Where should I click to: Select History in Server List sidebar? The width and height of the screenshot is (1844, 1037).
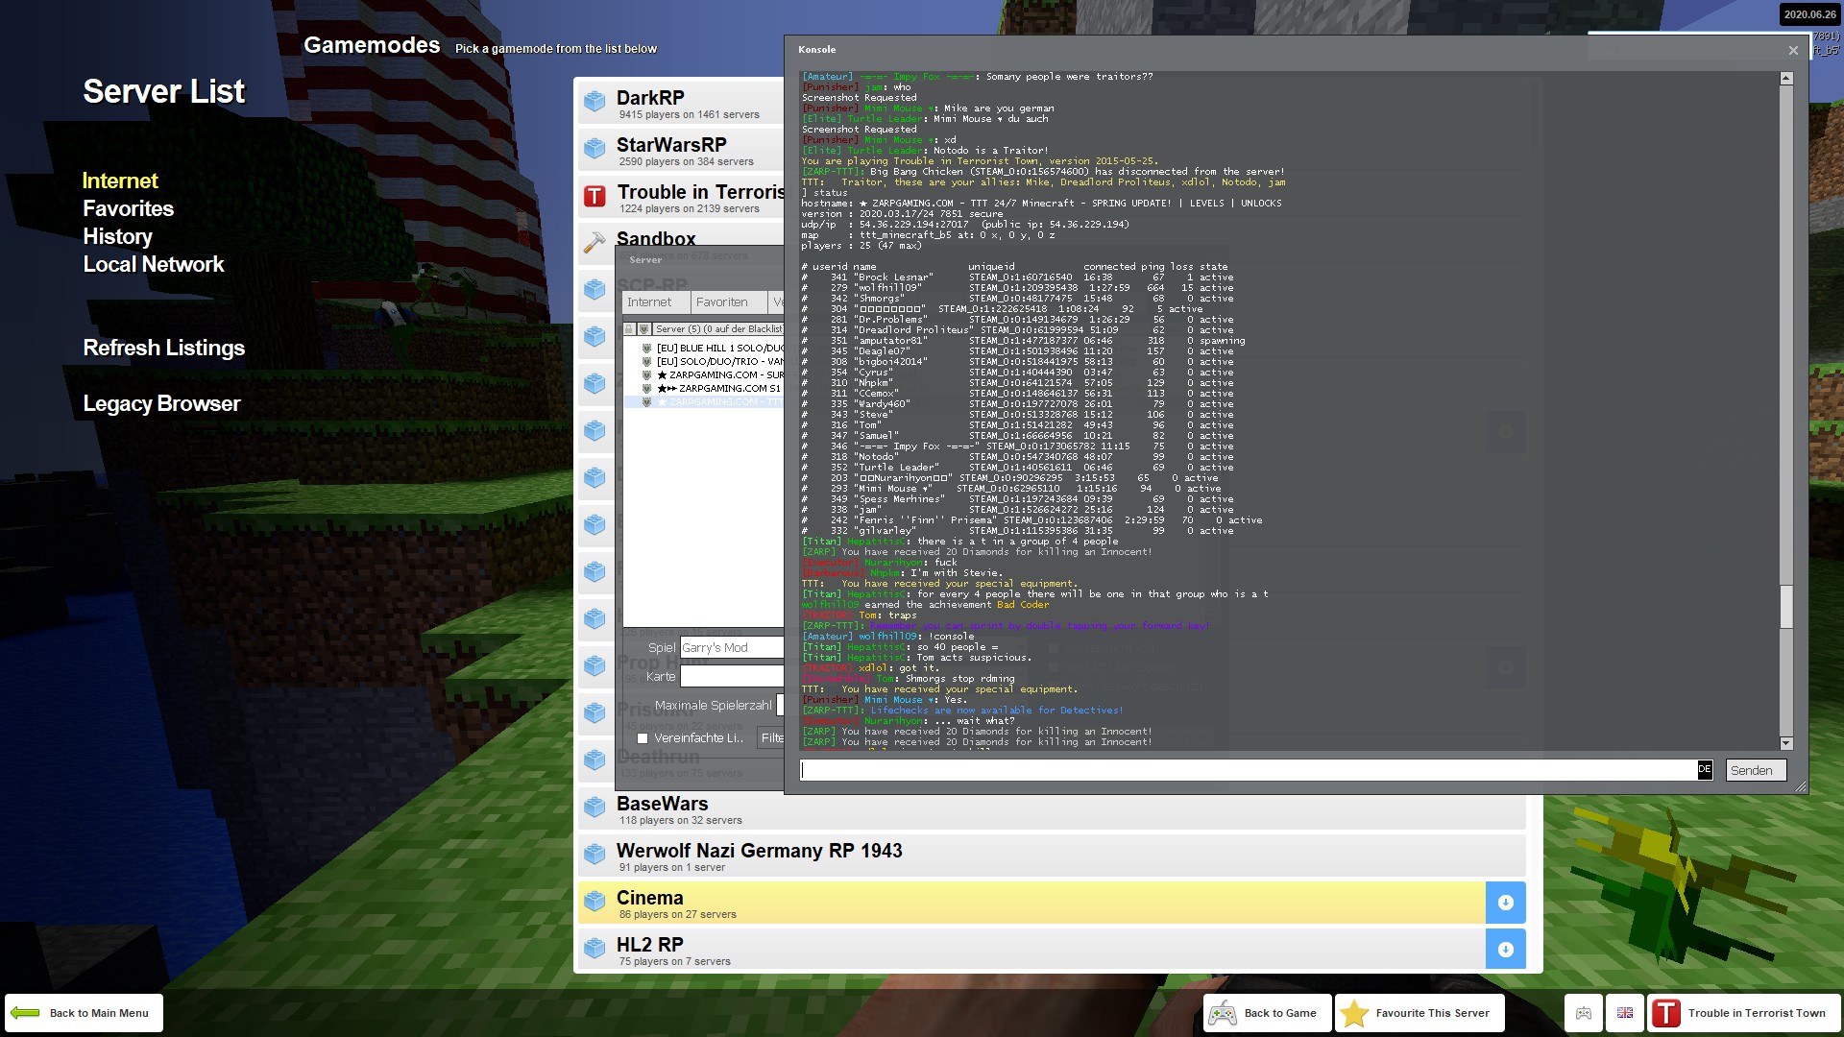click(117, 236)
